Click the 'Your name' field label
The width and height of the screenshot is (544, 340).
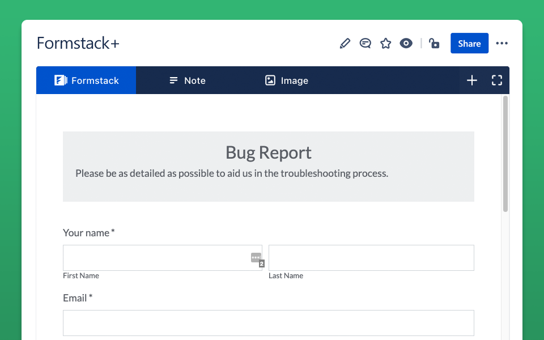[x=88, y=233]
